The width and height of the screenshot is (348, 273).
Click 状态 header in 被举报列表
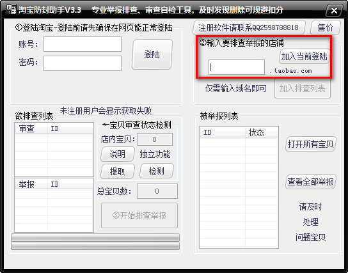pos(262,132)
